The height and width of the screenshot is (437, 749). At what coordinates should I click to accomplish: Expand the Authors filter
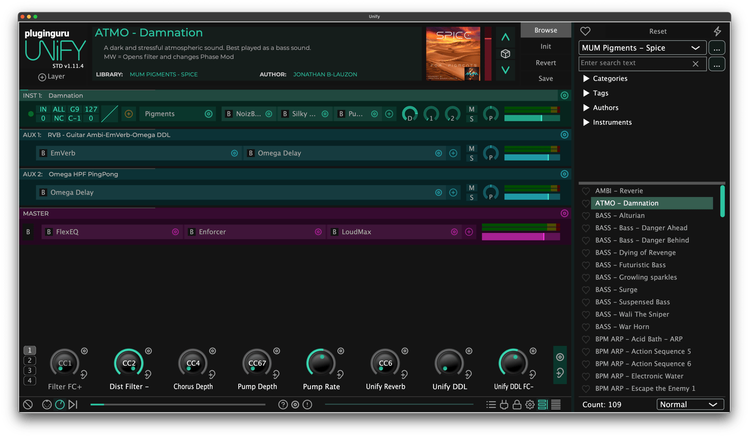coord(587,108)
